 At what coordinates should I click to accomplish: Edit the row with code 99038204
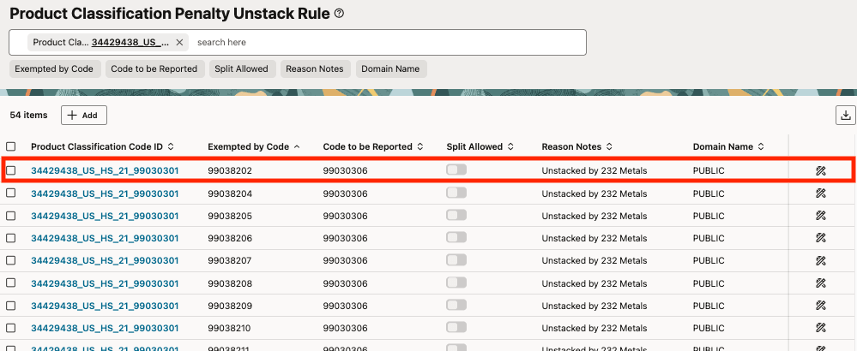820,193
